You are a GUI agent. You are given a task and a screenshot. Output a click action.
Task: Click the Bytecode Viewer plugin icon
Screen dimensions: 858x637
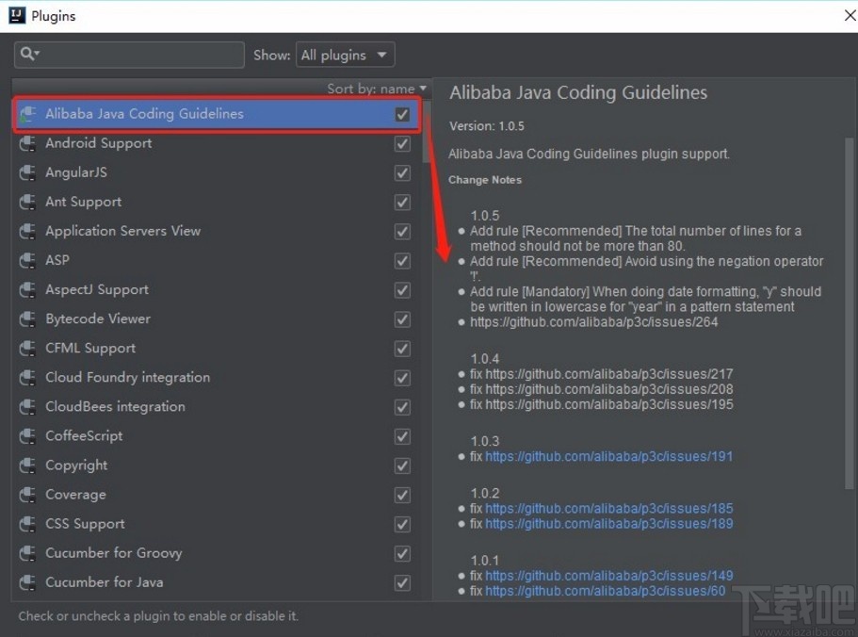pos(28,318)
